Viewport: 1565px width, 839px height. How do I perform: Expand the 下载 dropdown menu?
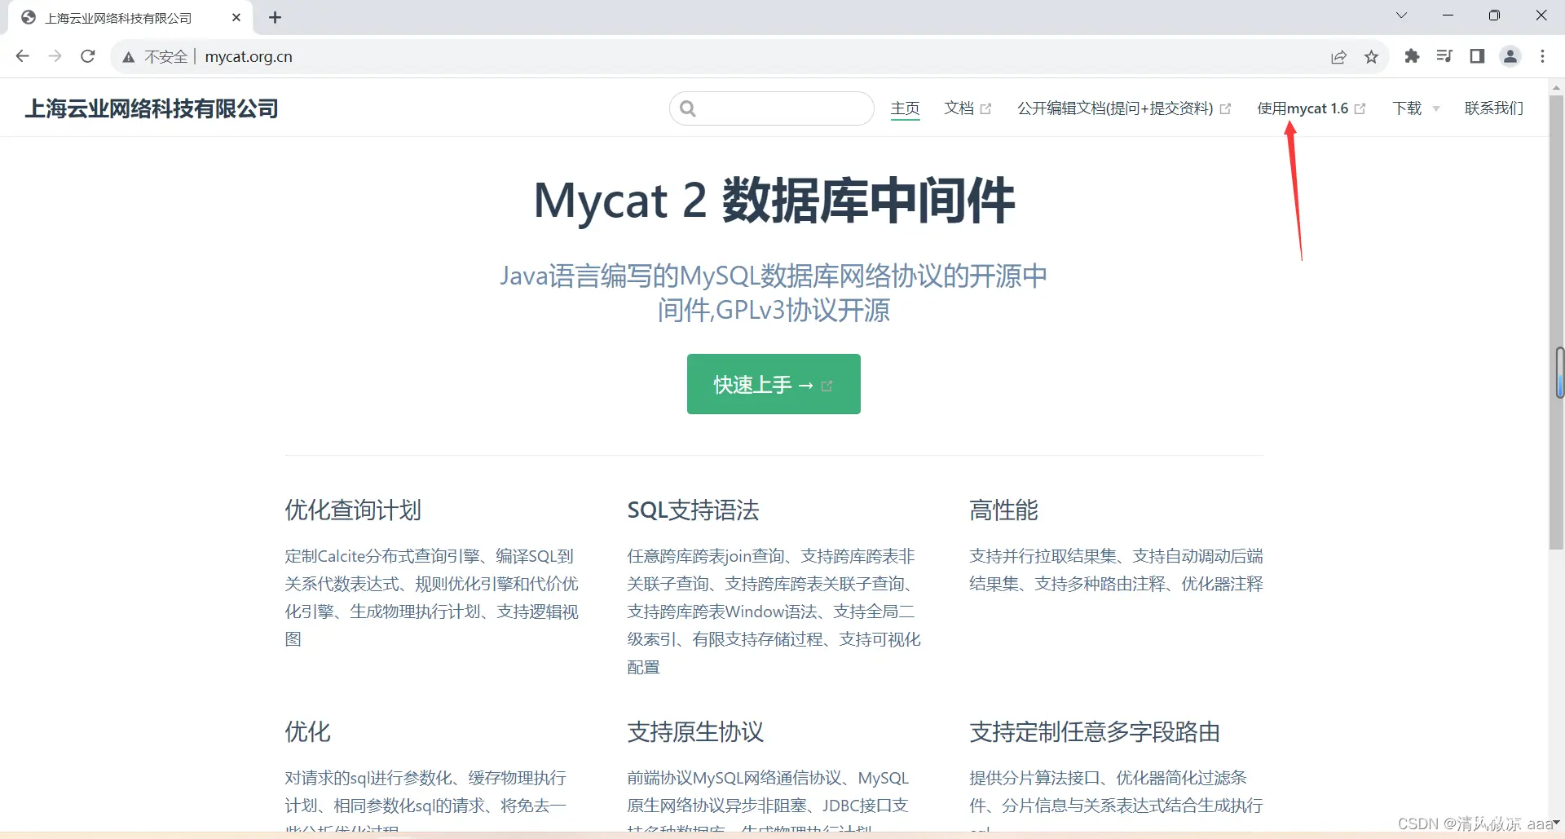1416,108
